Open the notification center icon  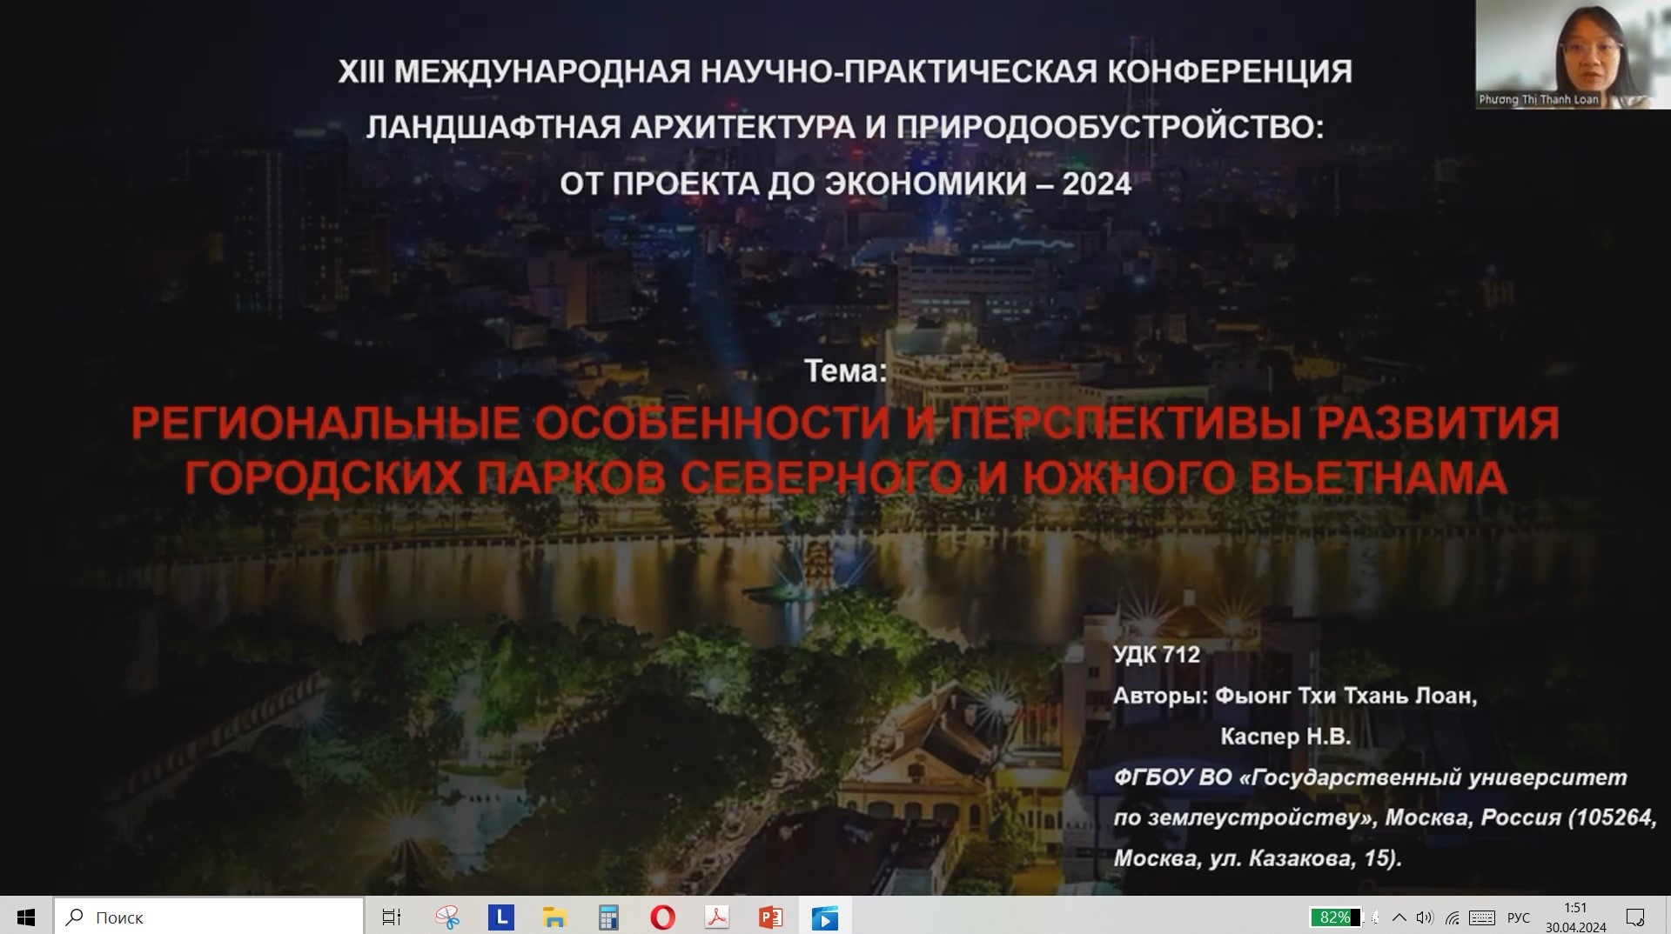click(x=1635, y=917)
